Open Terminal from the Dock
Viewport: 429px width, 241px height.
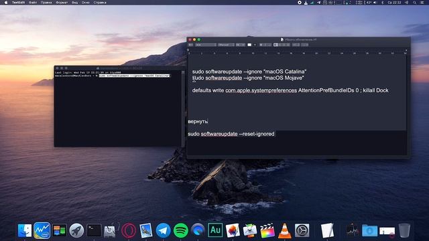pyautogui.click(x=94, y=230)
